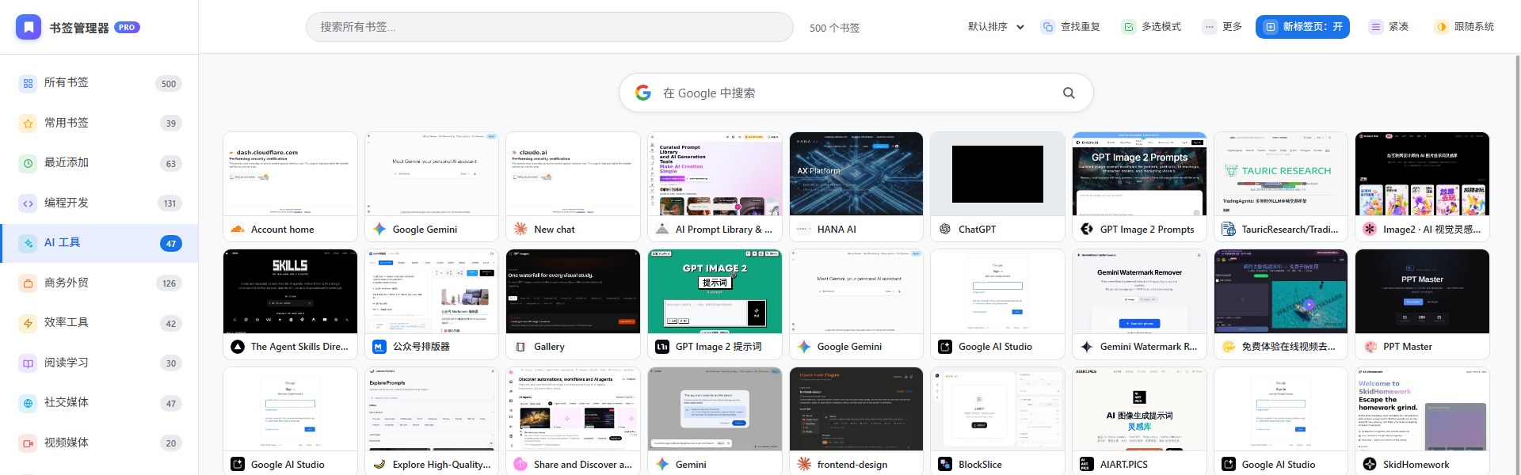Image resolution: width=1521 pixels, height=475 pixels.
Task: Open the GPT Image 2 提示词 thumbnail
Action: [x=715, y=291]
